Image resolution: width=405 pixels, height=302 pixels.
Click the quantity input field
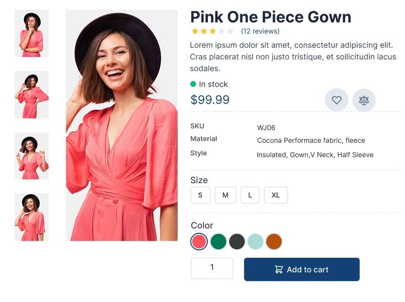pyautogui.click(x=212, y=268)
